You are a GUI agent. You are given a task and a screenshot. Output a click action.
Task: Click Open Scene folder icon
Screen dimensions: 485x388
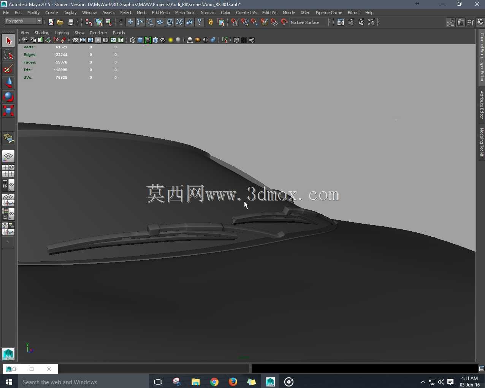tap(60, 22)
